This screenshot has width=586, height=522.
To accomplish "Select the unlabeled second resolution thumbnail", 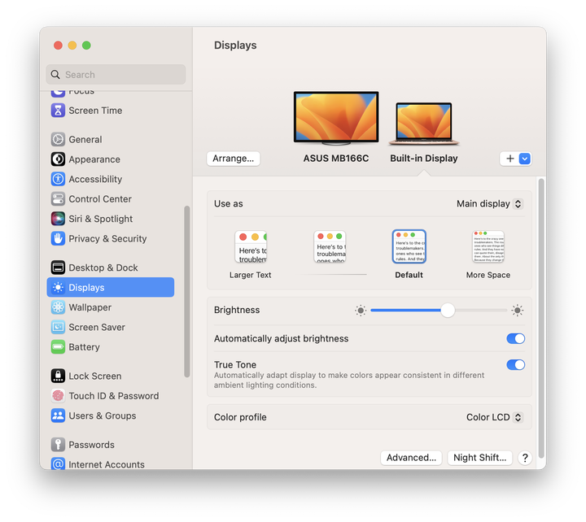I will [x=330, y=247].
